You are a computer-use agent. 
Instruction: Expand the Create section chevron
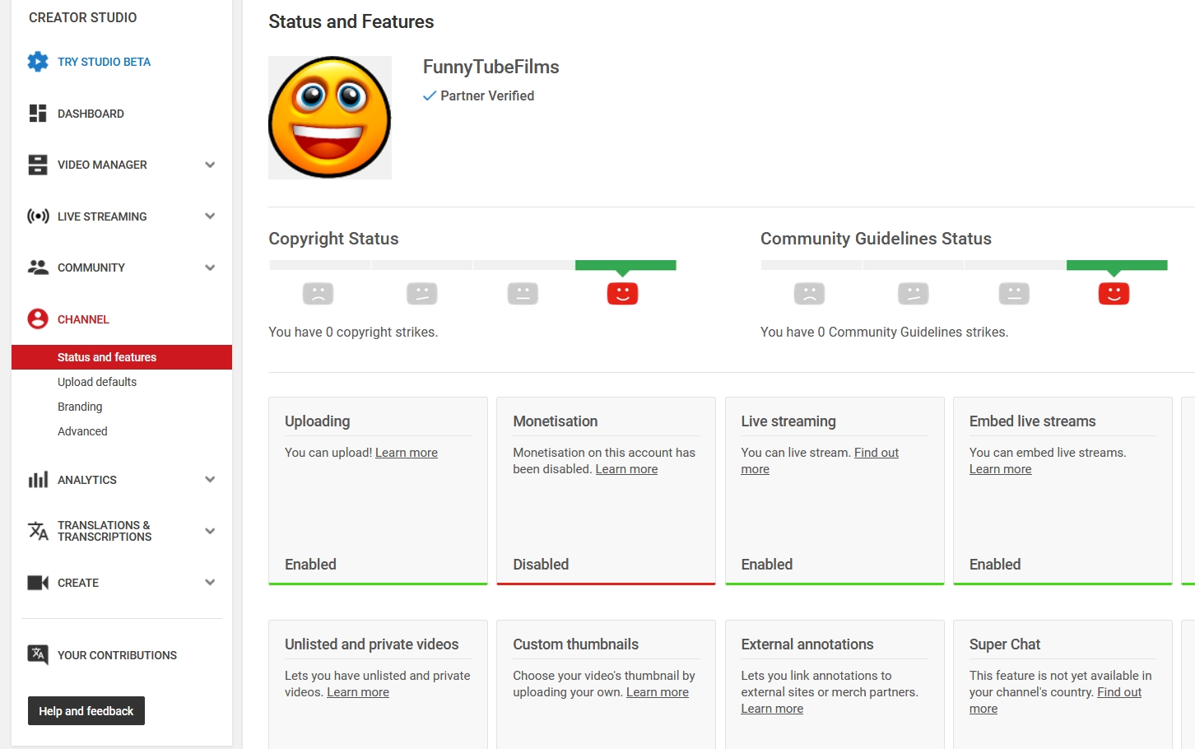tap(210, 583)
